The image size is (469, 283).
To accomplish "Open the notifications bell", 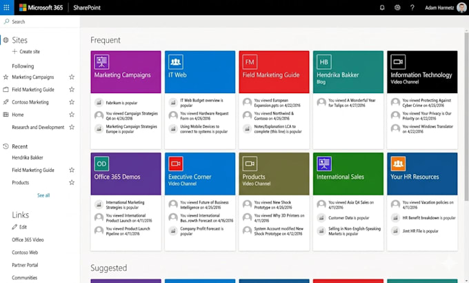I will click(x=382, y=8).
